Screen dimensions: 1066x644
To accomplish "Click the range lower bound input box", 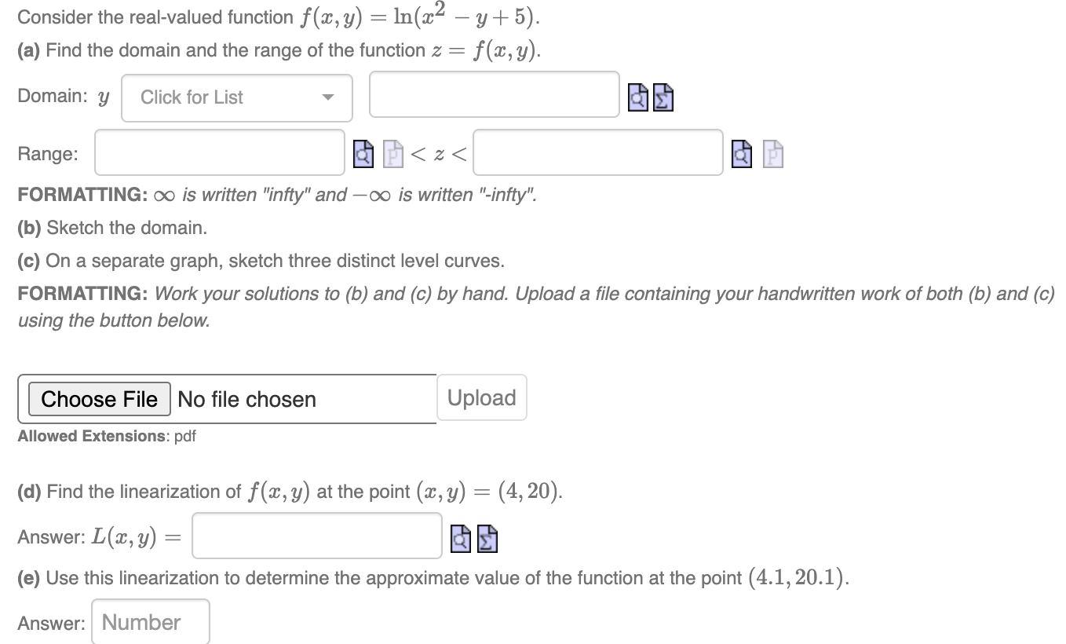I will 220,152.
